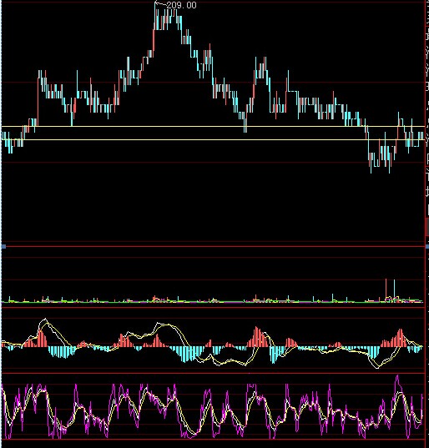429x448 pixels.
Task: Click the tallest red volume spike
Action: click(x=386, y=289)
